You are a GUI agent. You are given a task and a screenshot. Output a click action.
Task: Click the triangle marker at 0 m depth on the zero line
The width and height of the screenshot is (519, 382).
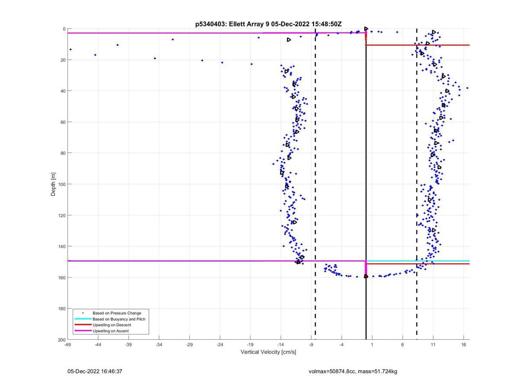tap(366, 29)
